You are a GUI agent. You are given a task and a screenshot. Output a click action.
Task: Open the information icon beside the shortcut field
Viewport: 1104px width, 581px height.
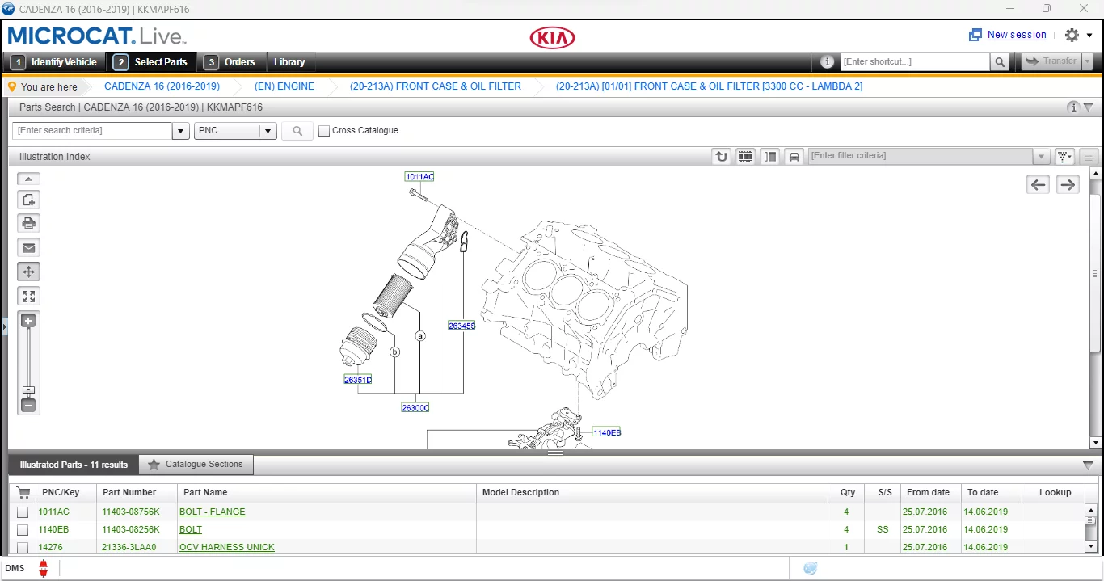click(x=826, y=61)
